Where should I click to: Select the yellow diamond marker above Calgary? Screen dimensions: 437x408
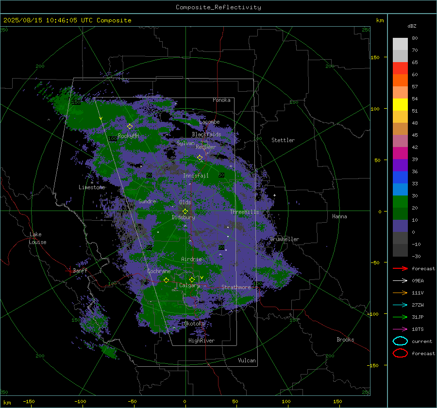(x=192, y=279)
